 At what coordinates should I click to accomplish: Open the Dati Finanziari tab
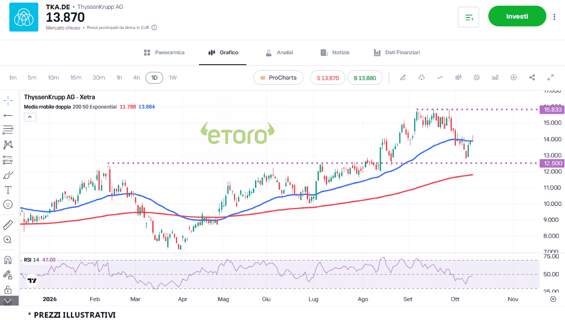pyautogui.click(x=397, y=53)
